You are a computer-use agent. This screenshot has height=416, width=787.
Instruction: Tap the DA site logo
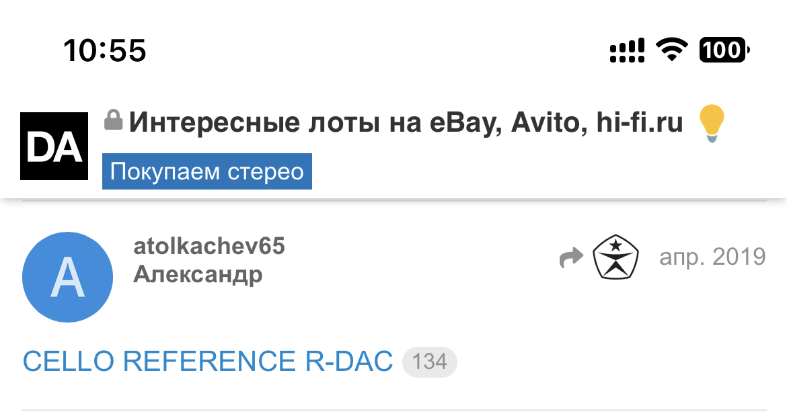pos(54,147)
